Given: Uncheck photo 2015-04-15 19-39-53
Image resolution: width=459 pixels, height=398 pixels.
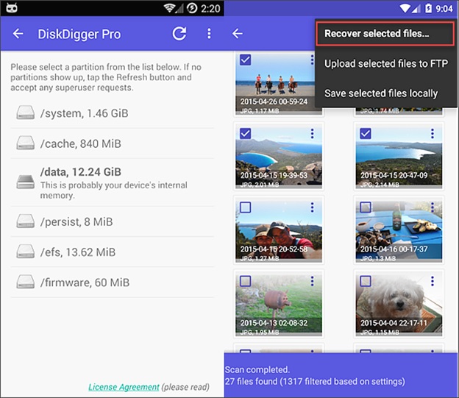Looking at the screenshot, I should pos(245,134).
